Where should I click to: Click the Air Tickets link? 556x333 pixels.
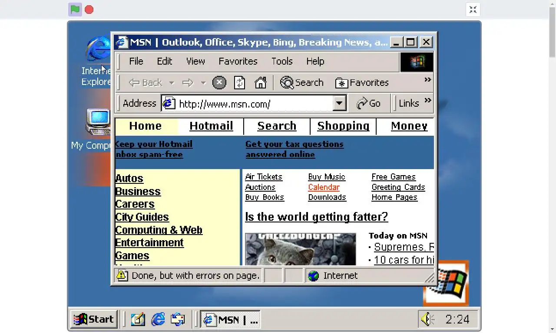[x=264, y=177]
